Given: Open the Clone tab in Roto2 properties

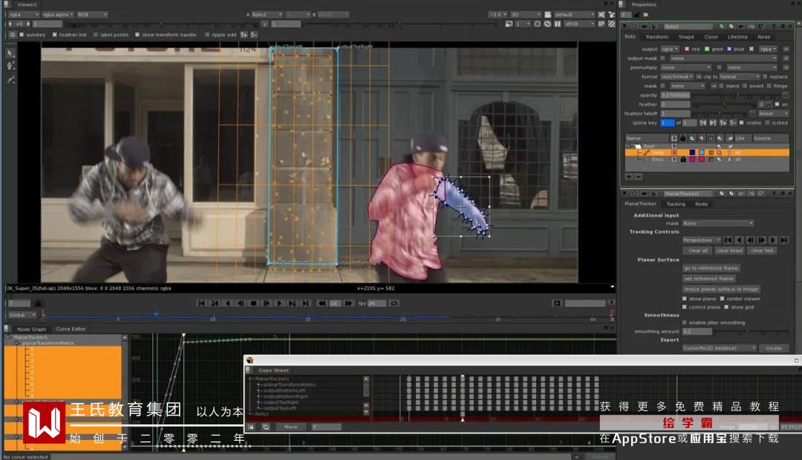Looking at the screenshot, I should point(711,37).
